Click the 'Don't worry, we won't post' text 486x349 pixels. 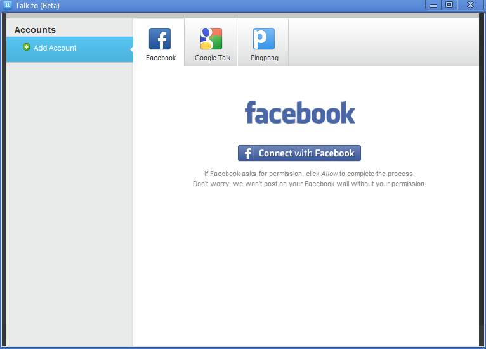click(x=310, y=184)
